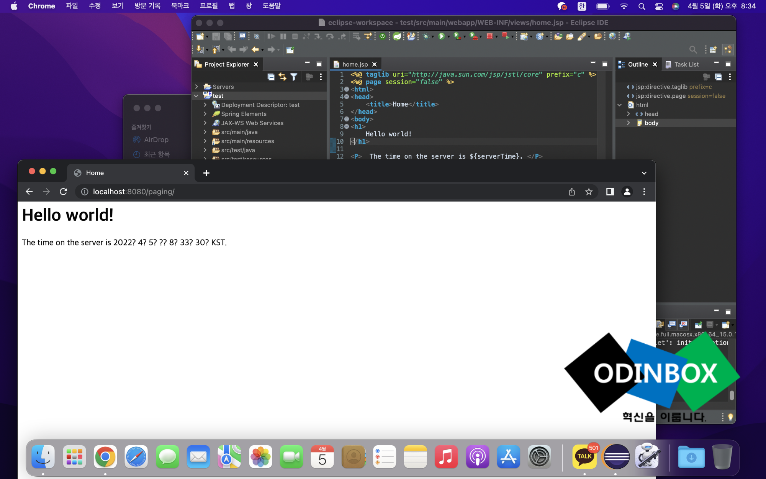Screen dimensions: 766x479
Task: Click the console vertical scrollbar thumb
Action: 732,395
